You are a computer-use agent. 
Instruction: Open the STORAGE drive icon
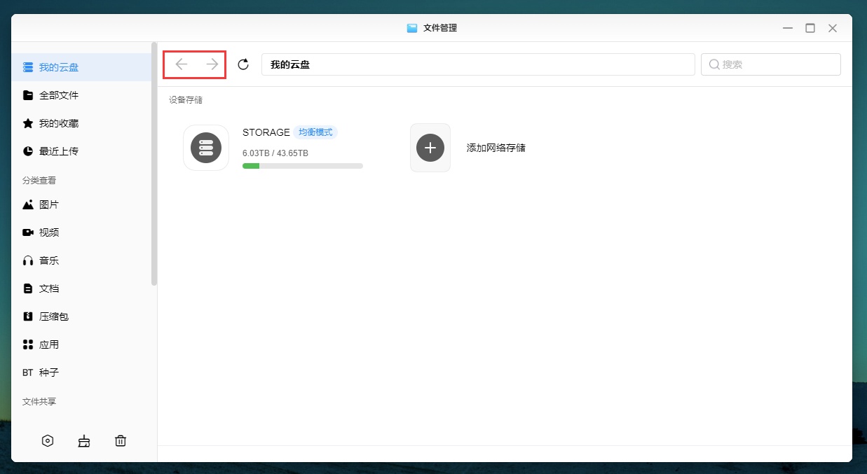[x=206, y=148]
